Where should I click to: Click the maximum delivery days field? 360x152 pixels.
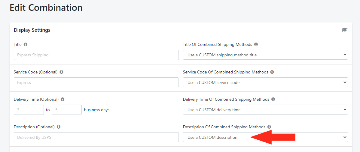67,110
